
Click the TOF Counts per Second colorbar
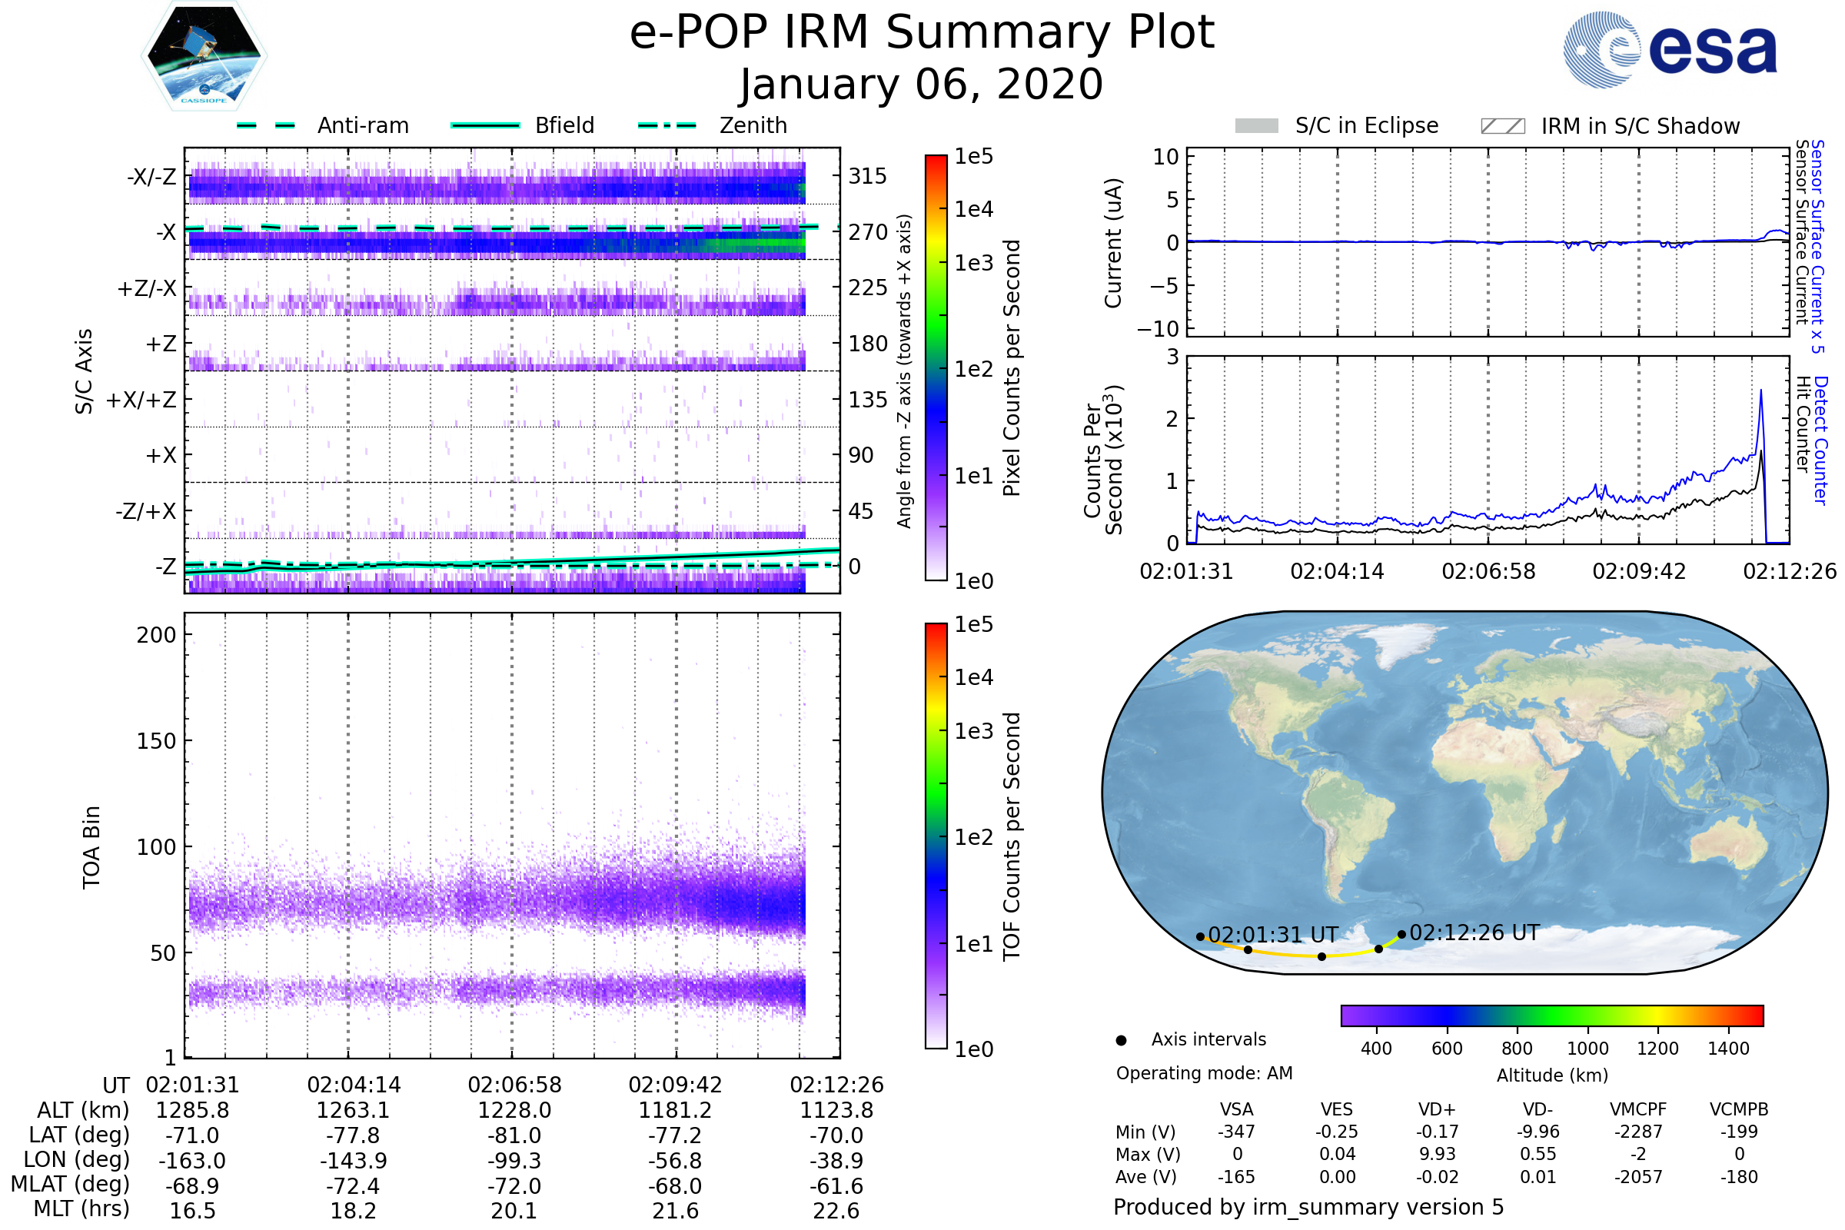click(x=936, y=836)
